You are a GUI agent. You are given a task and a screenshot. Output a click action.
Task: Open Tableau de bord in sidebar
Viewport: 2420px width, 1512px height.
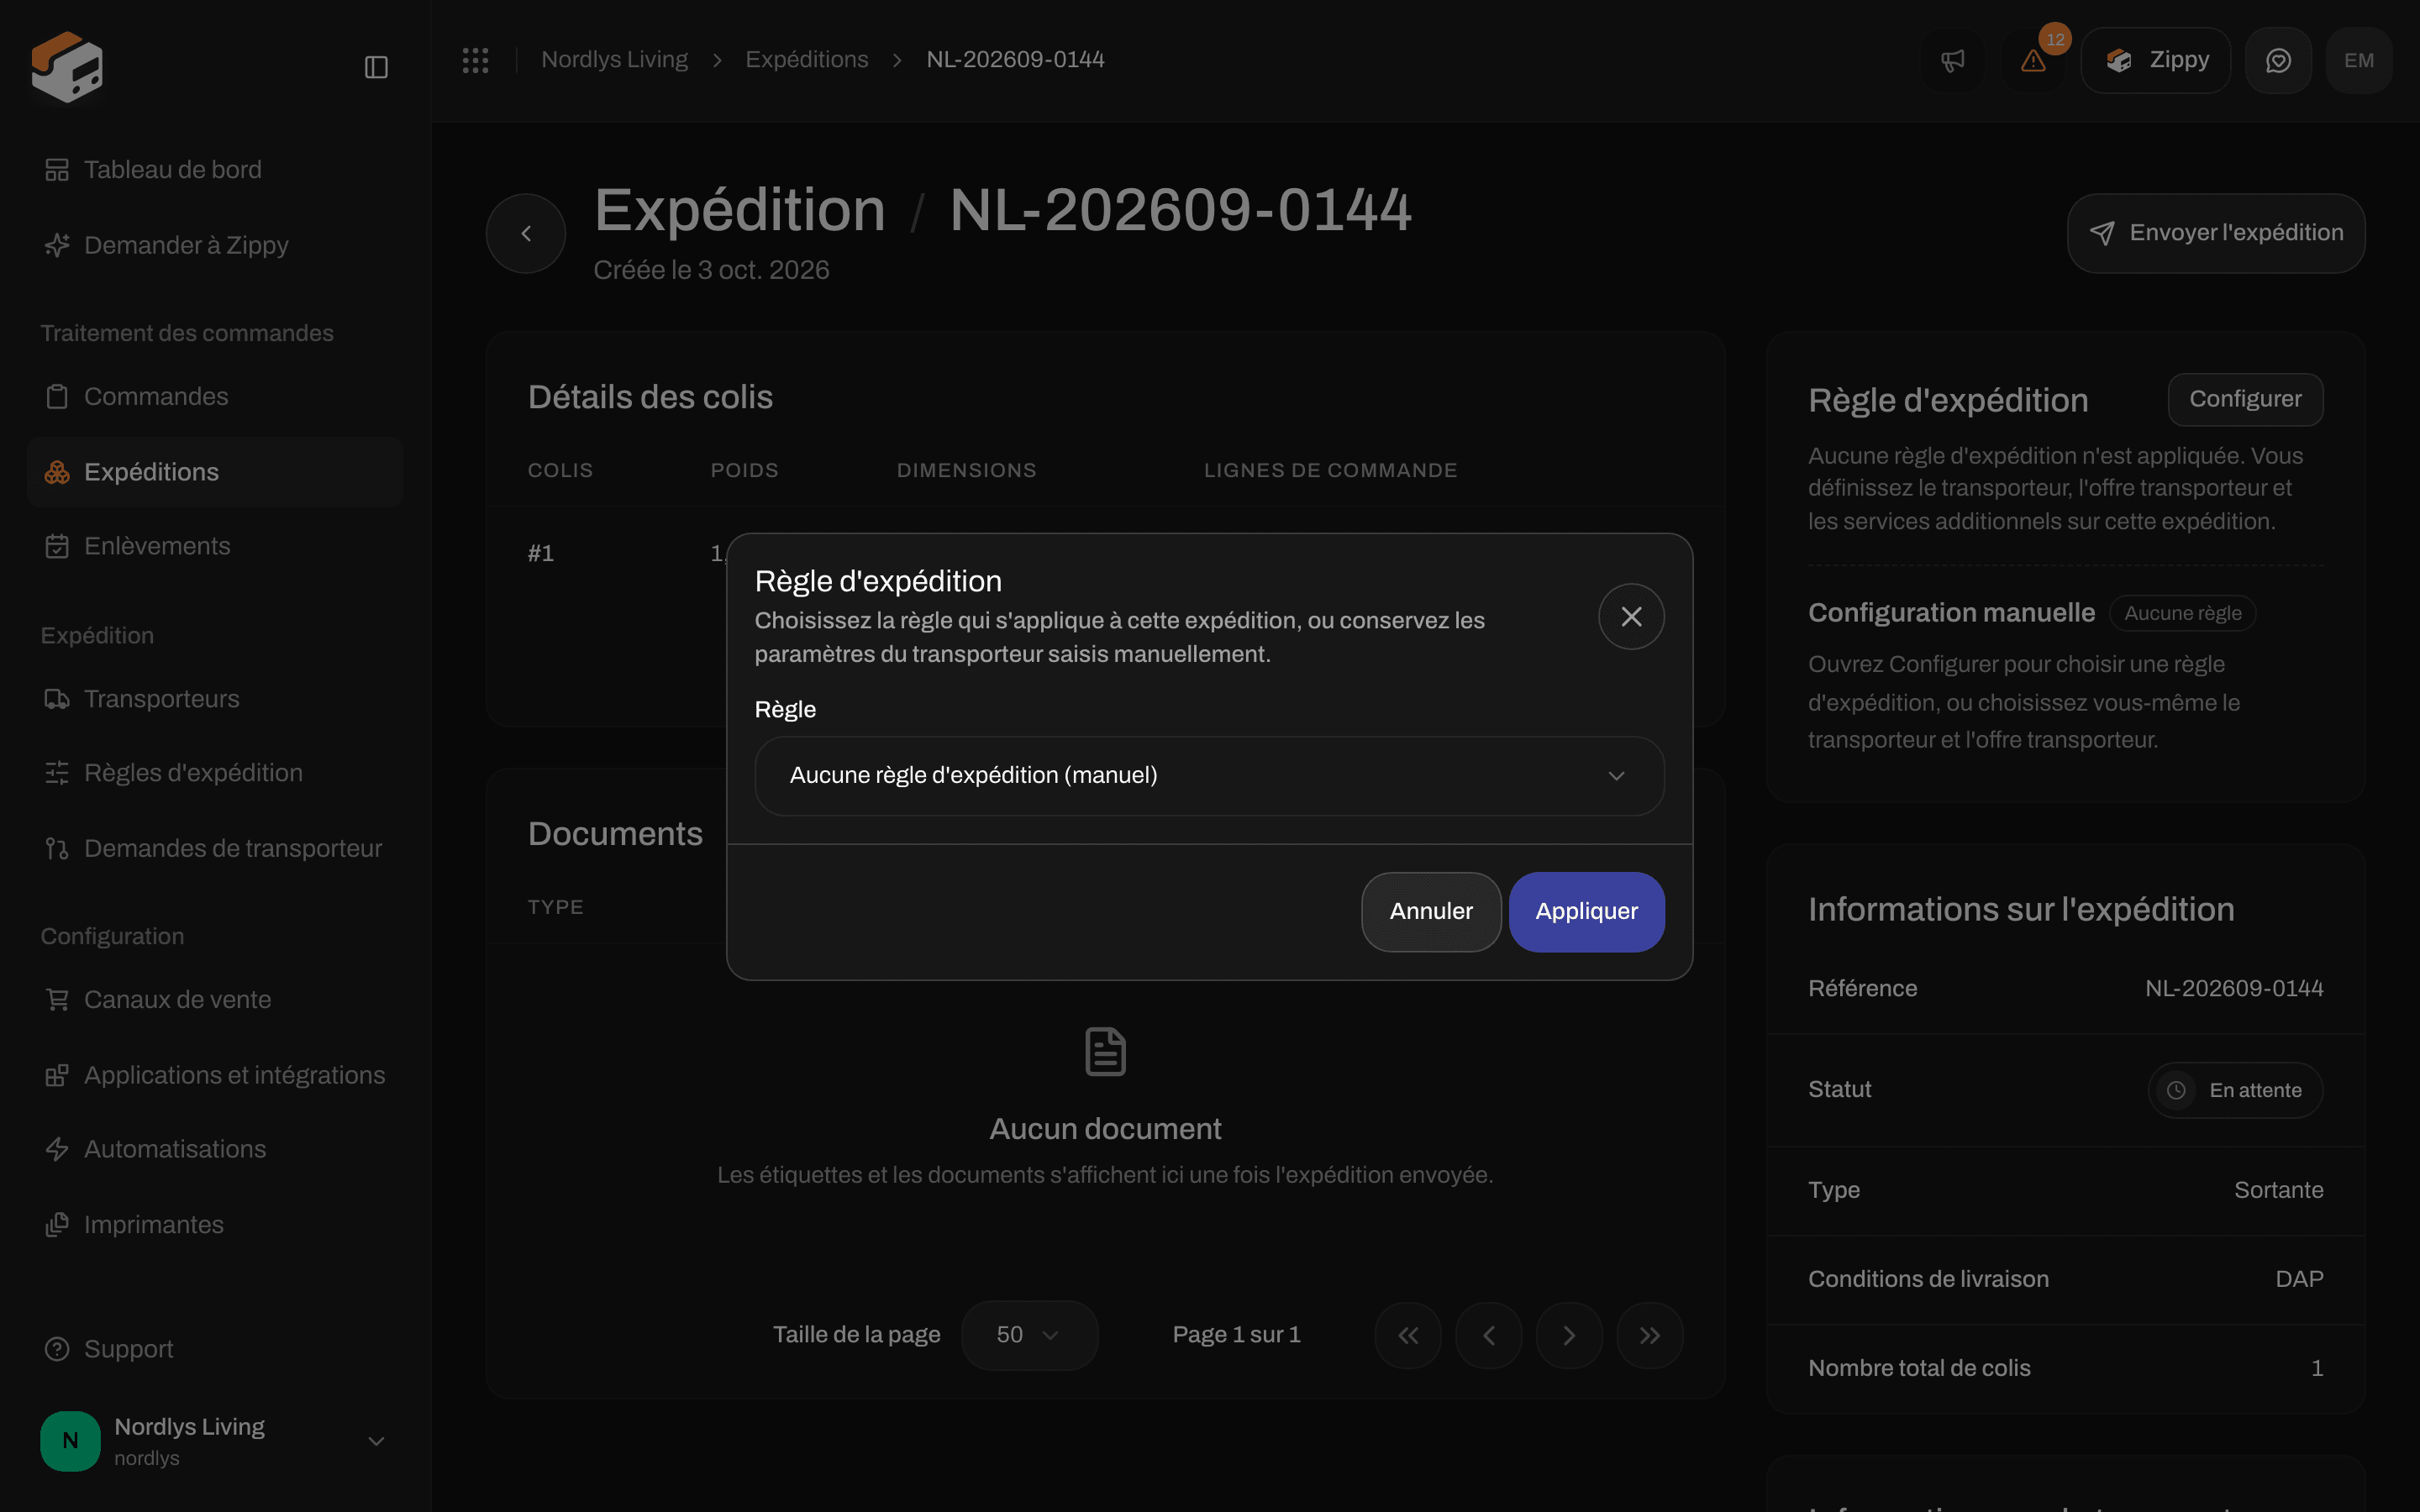click(215, 170)
